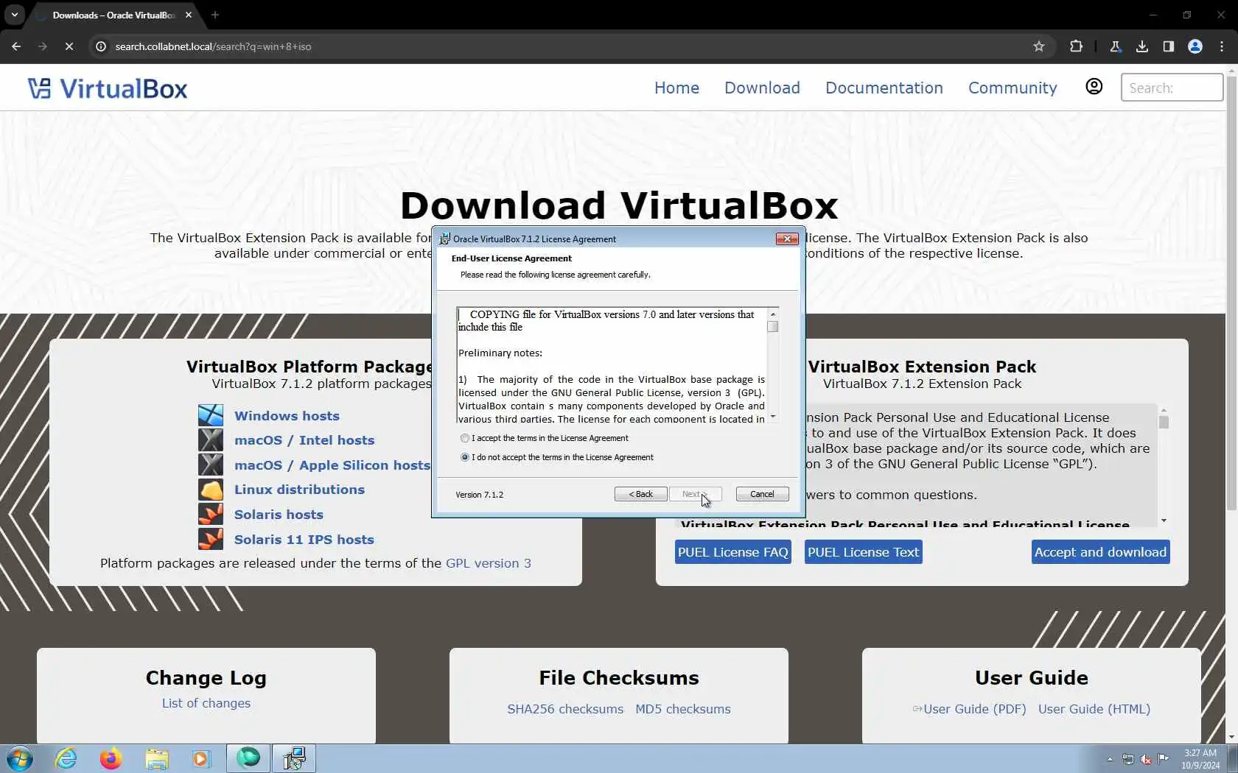Click the VirtualBox logo in the page header
Viewport: 1238px width, 773px height.
point(108,88)
